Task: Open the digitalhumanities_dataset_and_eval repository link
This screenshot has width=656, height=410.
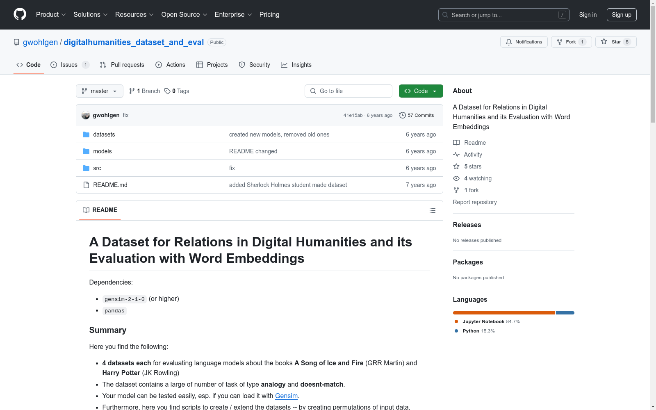Action: pos(134,42)
